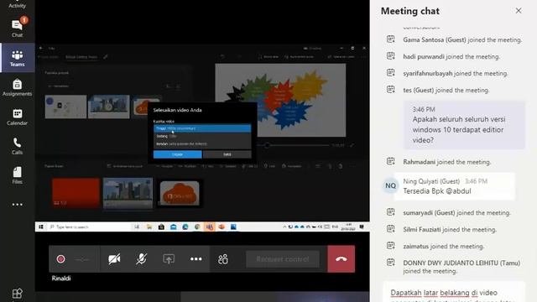Image resolution: width=537 pixels, height=302 pixels.
Task: Click the Task View taskbar icon
Action: click(137, 226)
